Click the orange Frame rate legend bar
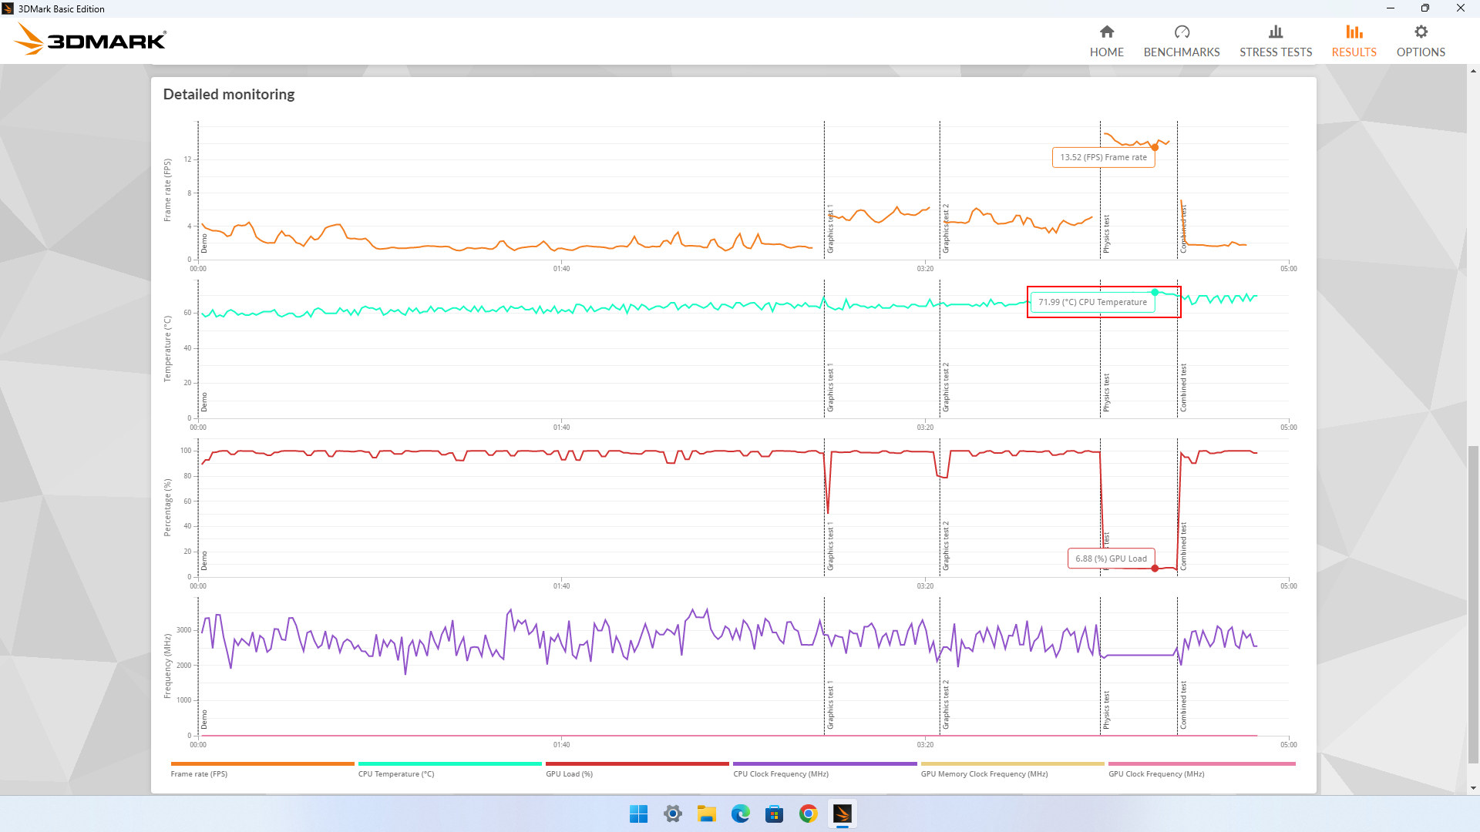 point(262,763)
